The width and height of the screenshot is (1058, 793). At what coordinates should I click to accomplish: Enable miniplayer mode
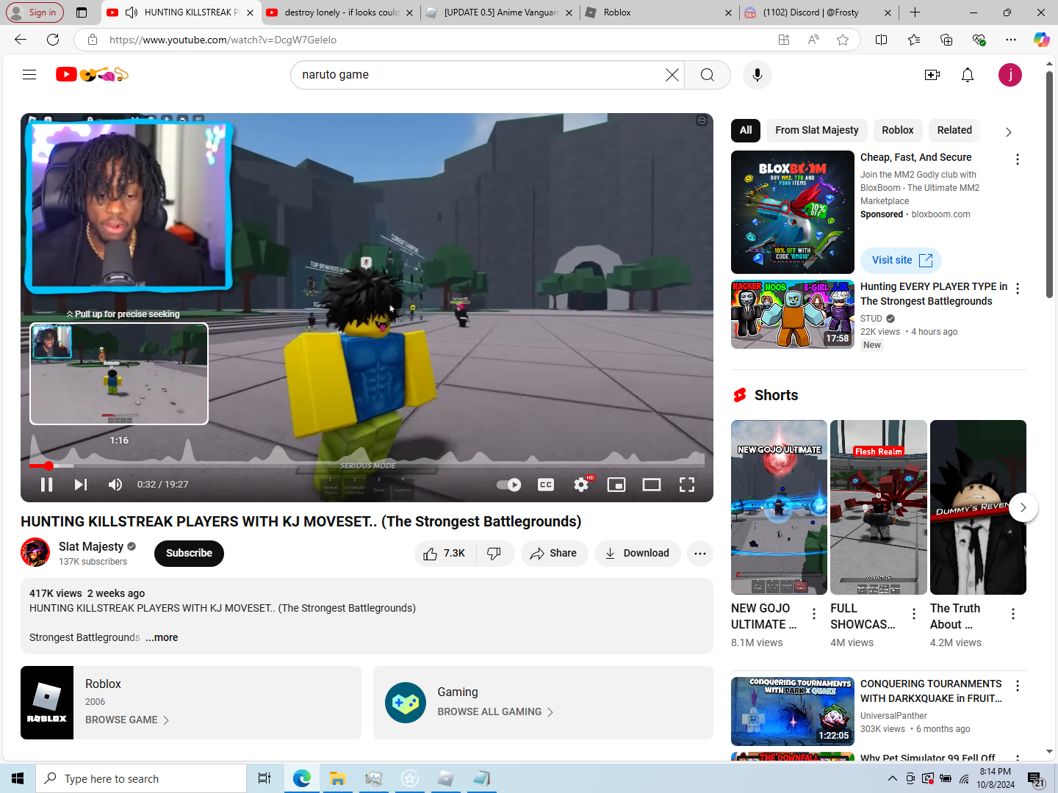coord(616,485)
